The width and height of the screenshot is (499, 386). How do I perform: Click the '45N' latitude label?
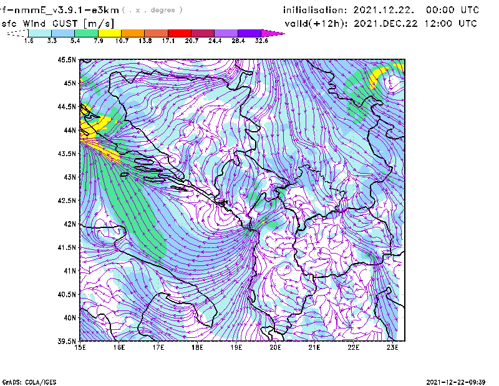[x=70, y=83]
